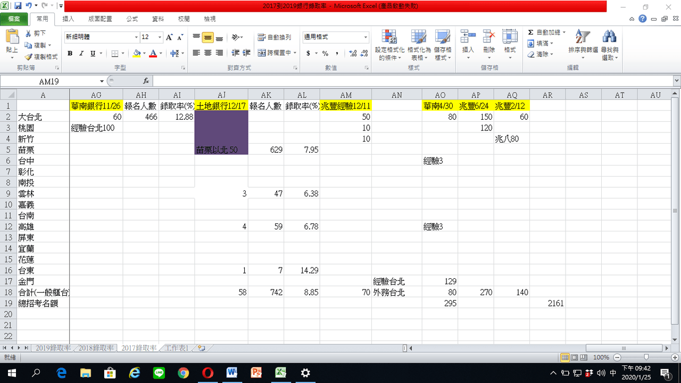
Task: Click the 刪除 delete cells icon
Action: click(x=489, y=36)
